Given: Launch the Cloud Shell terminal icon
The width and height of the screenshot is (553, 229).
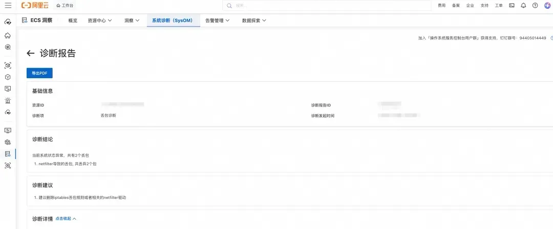Looking at the screenshot, I should [512, 5].
